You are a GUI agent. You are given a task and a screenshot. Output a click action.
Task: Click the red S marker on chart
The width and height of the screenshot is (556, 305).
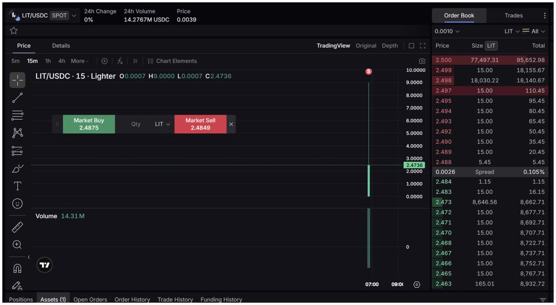point(369,71)
